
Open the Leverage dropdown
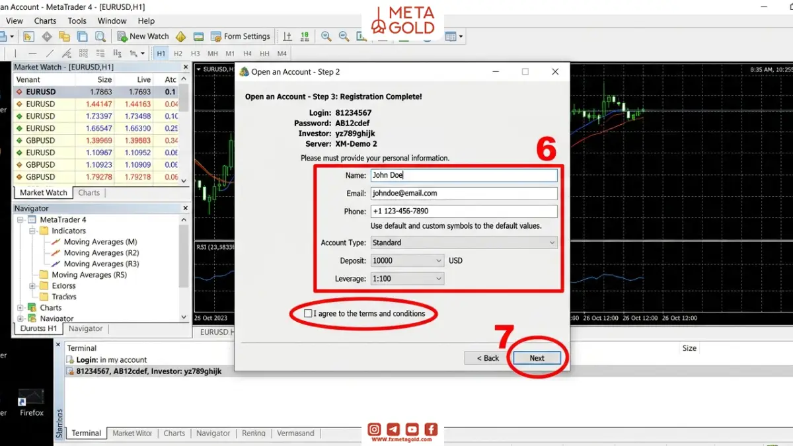[x=407, y=279]
